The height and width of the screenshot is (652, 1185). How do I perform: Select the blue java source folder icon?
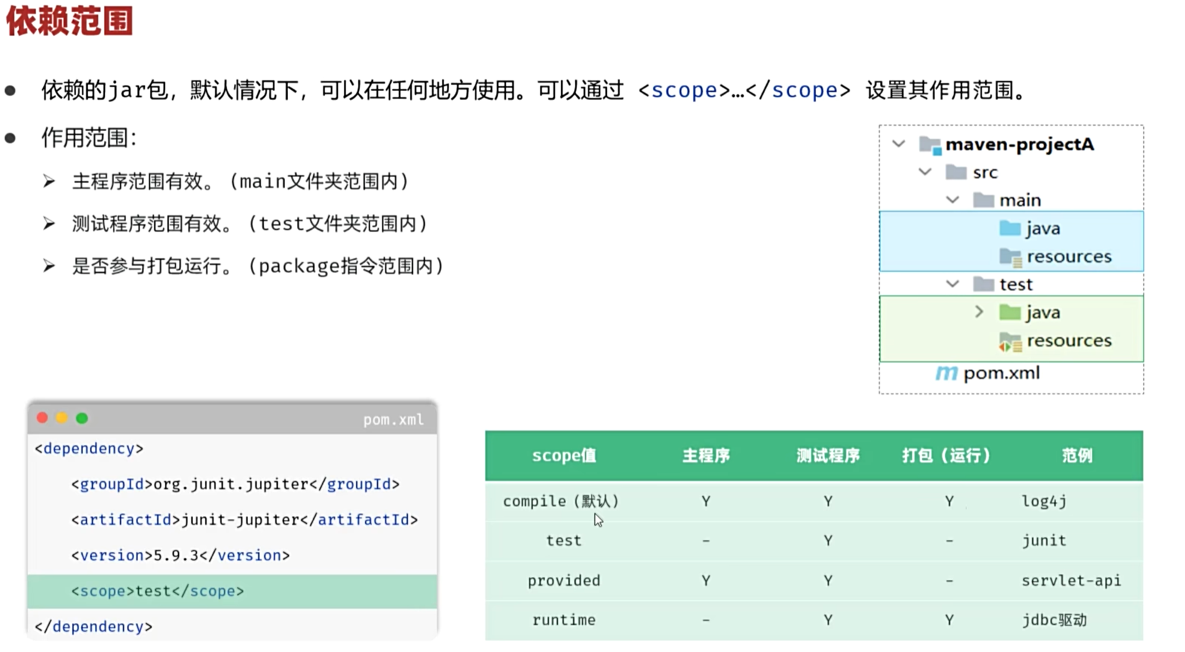click(1010, 229)
